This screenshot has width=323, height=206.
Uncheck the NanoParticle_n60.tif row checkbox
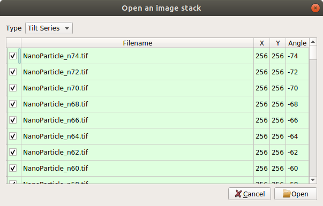coord(13,168)
